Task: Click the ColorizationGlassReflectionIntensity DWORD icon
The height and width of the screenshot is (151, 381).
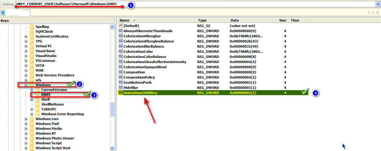Action: (x=120, y=62)
